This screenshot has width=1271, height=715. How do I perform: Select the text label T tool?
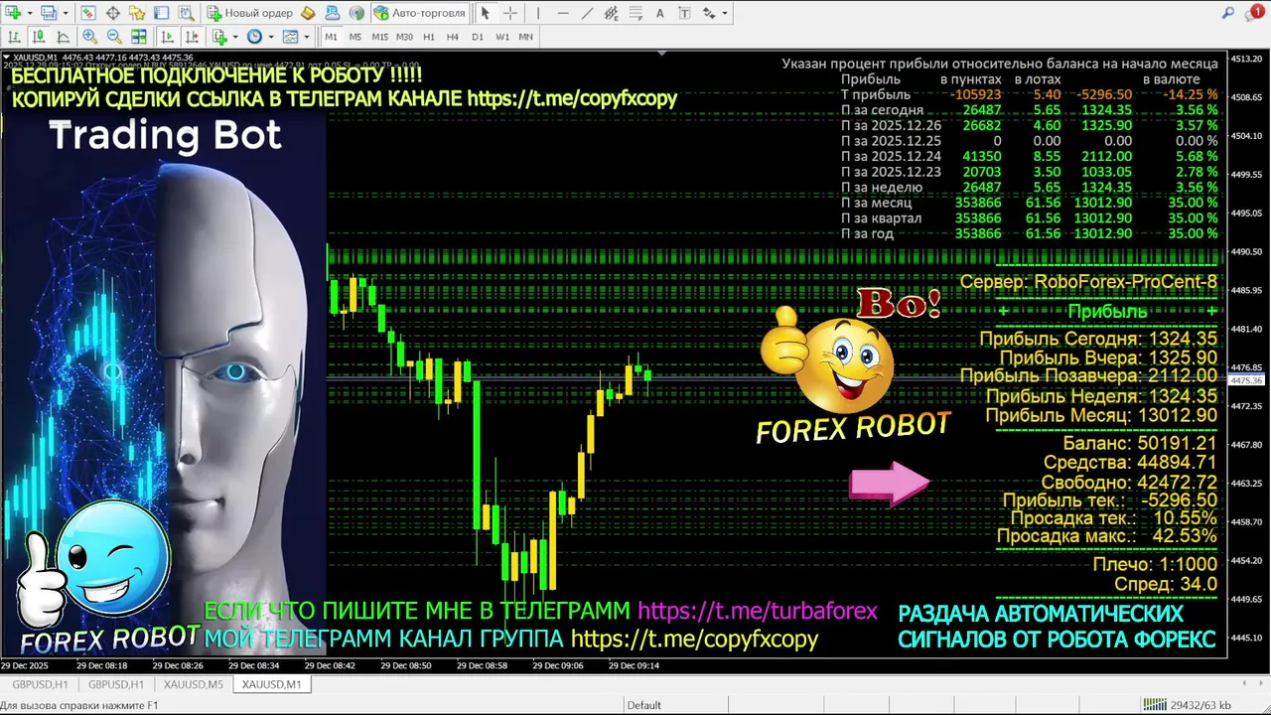[684, 13]
